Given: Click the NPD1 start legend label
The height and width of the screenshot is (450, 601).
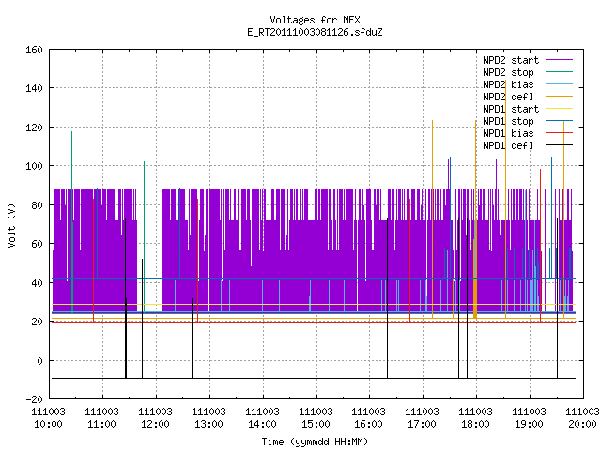Looking at the screenshot, I should [x=511, y=109].
